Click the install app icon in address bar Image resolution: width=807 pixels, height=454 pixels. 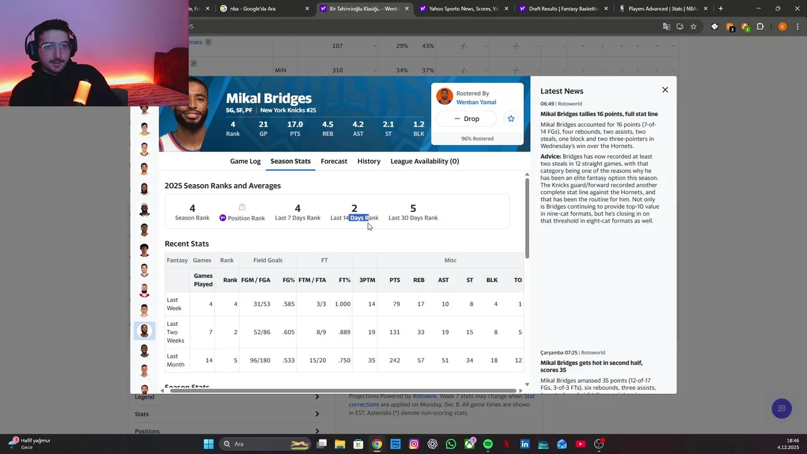[x=680, y=26]
